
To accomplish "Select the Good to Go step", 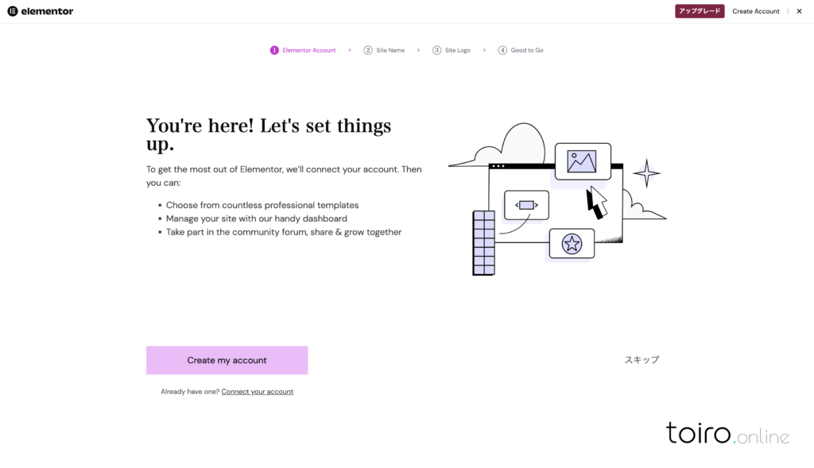I will coord(527,50).
